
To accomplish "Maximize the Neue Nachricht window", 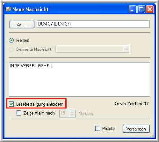I will 141,9.
